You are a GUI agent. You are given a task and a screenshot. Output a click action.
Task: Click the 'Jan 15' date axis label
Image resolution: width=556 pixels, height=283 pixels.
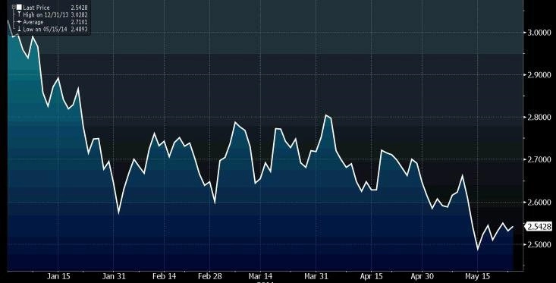tap(58, 276)
